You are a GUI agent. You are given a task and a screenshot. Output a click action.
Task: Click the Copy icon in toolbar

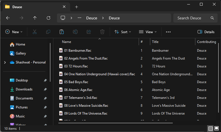point(48,32)
